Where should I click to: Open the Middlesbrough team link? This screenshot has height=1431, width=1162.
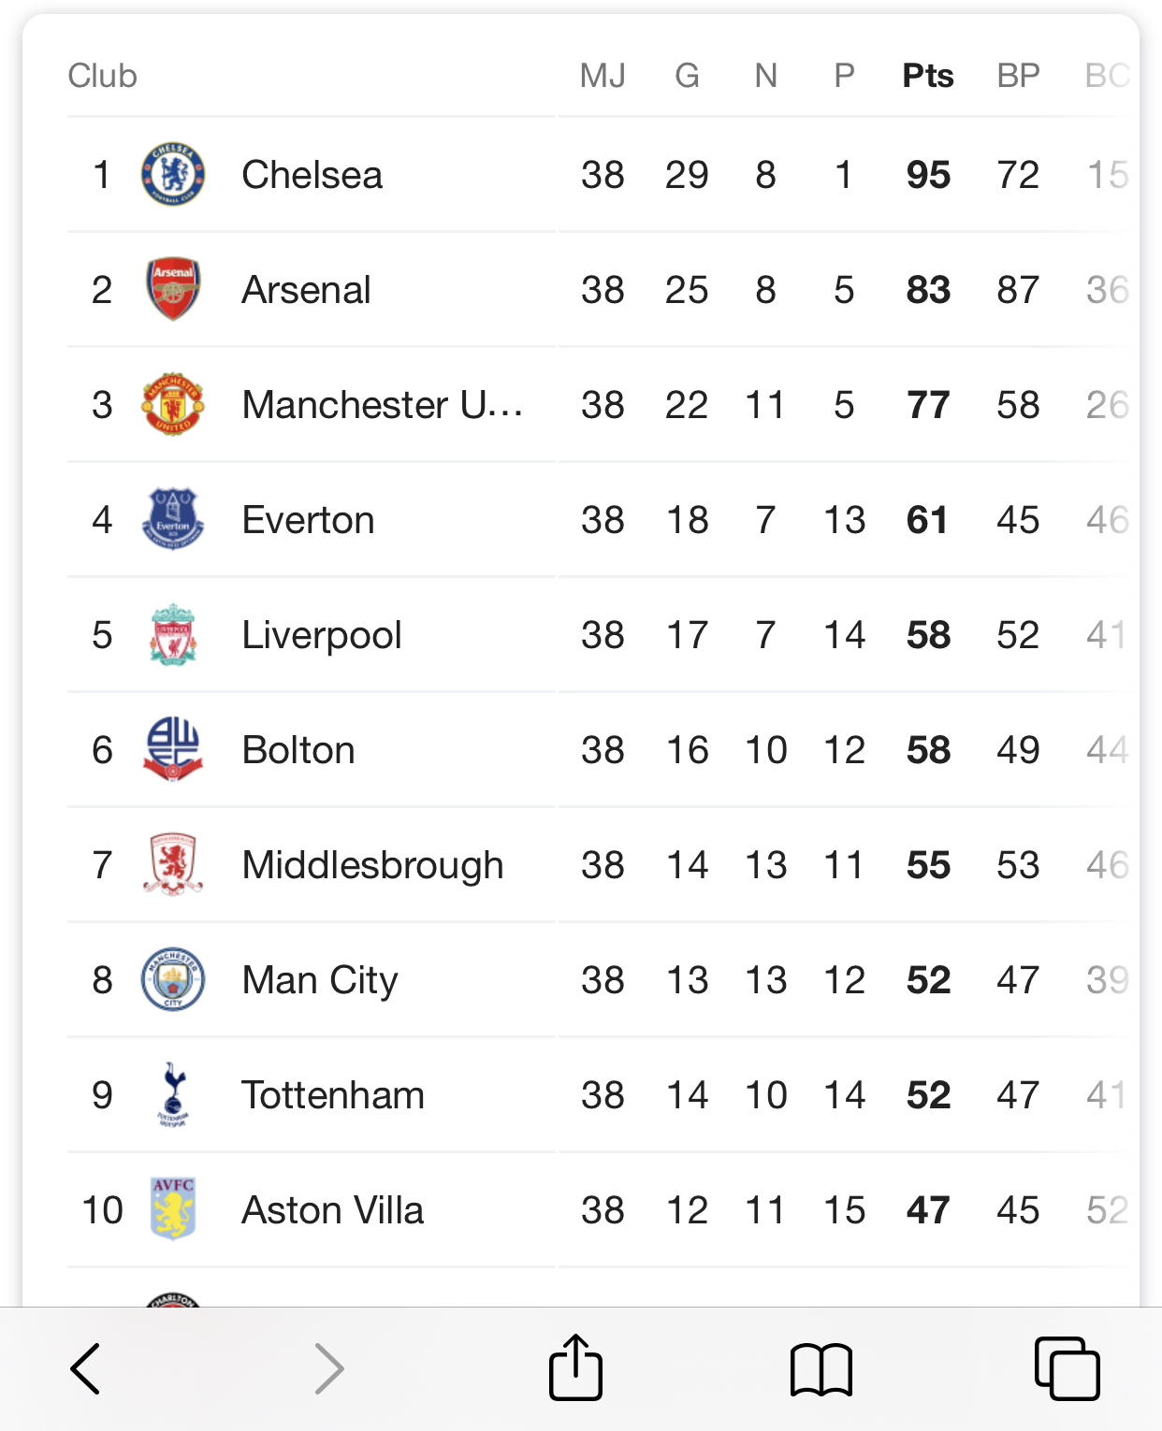click(x=372, y=865)
